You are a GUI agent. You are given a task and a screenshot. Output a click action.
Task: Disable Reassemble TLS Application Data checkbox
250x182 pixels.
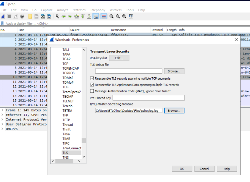[92, 85]
